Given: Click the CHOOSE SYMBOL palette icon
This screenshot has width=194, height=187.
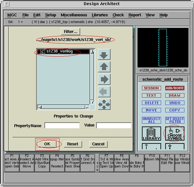Looking at the screenshot, I should tap(175, 134).
